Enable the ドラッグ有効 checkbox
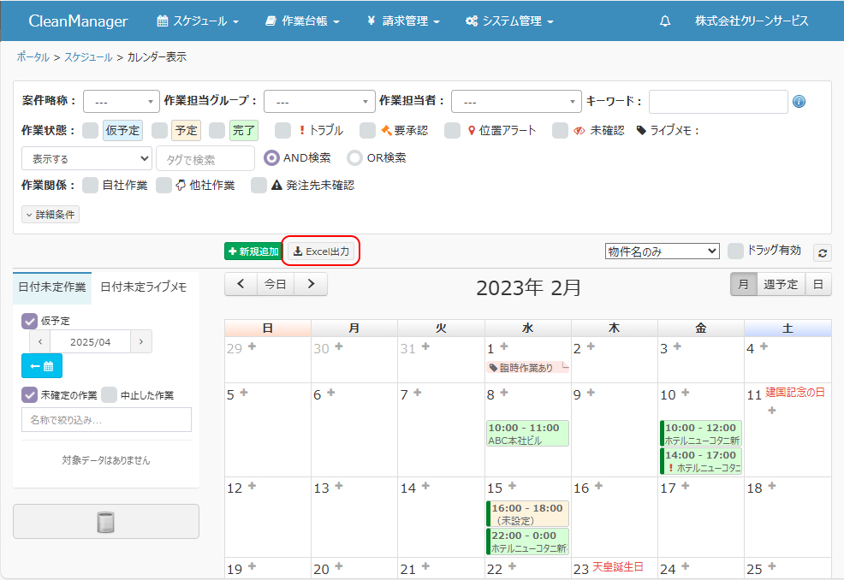The image size is (844, 580). click(734, 251)
